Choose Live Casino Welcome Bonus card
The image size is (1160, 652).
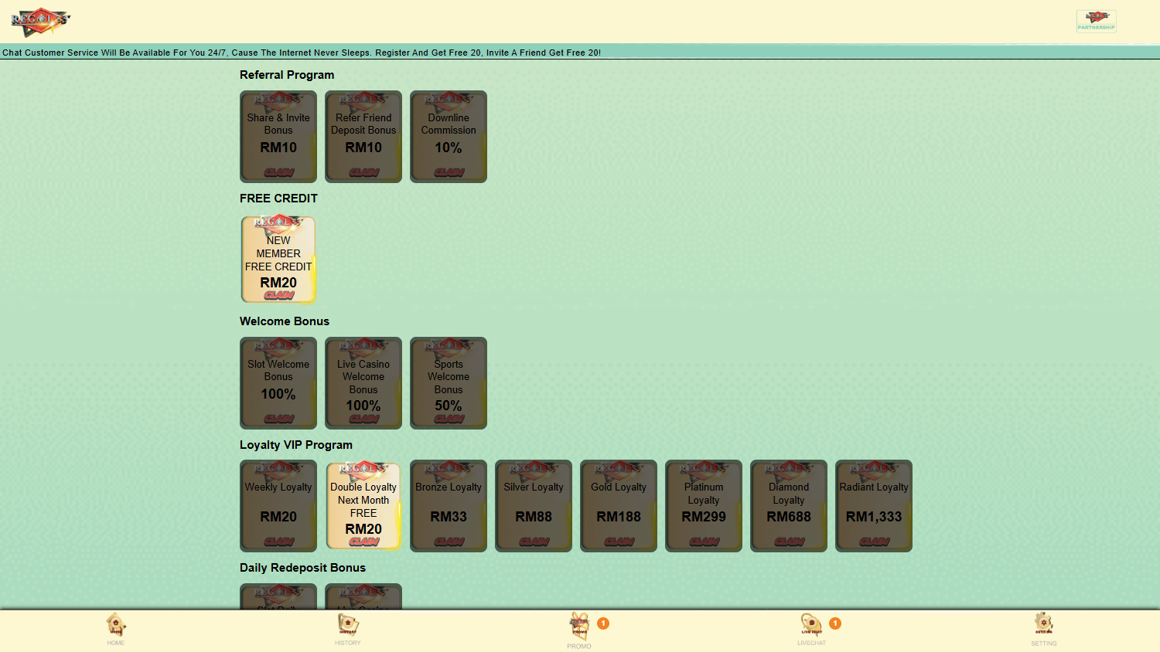point(363,383)
